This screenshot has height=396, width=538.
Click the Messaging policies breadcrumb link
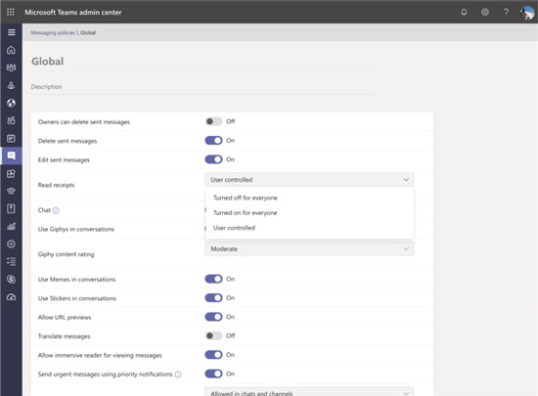coord(53,32)
